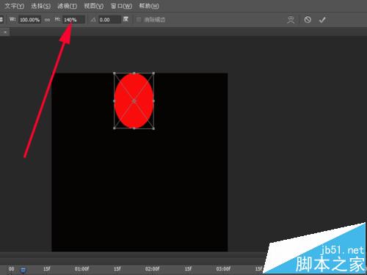This screenshot has width=367, height=275.
Task: Click the top-left transform handle
Action: point(115,73)
